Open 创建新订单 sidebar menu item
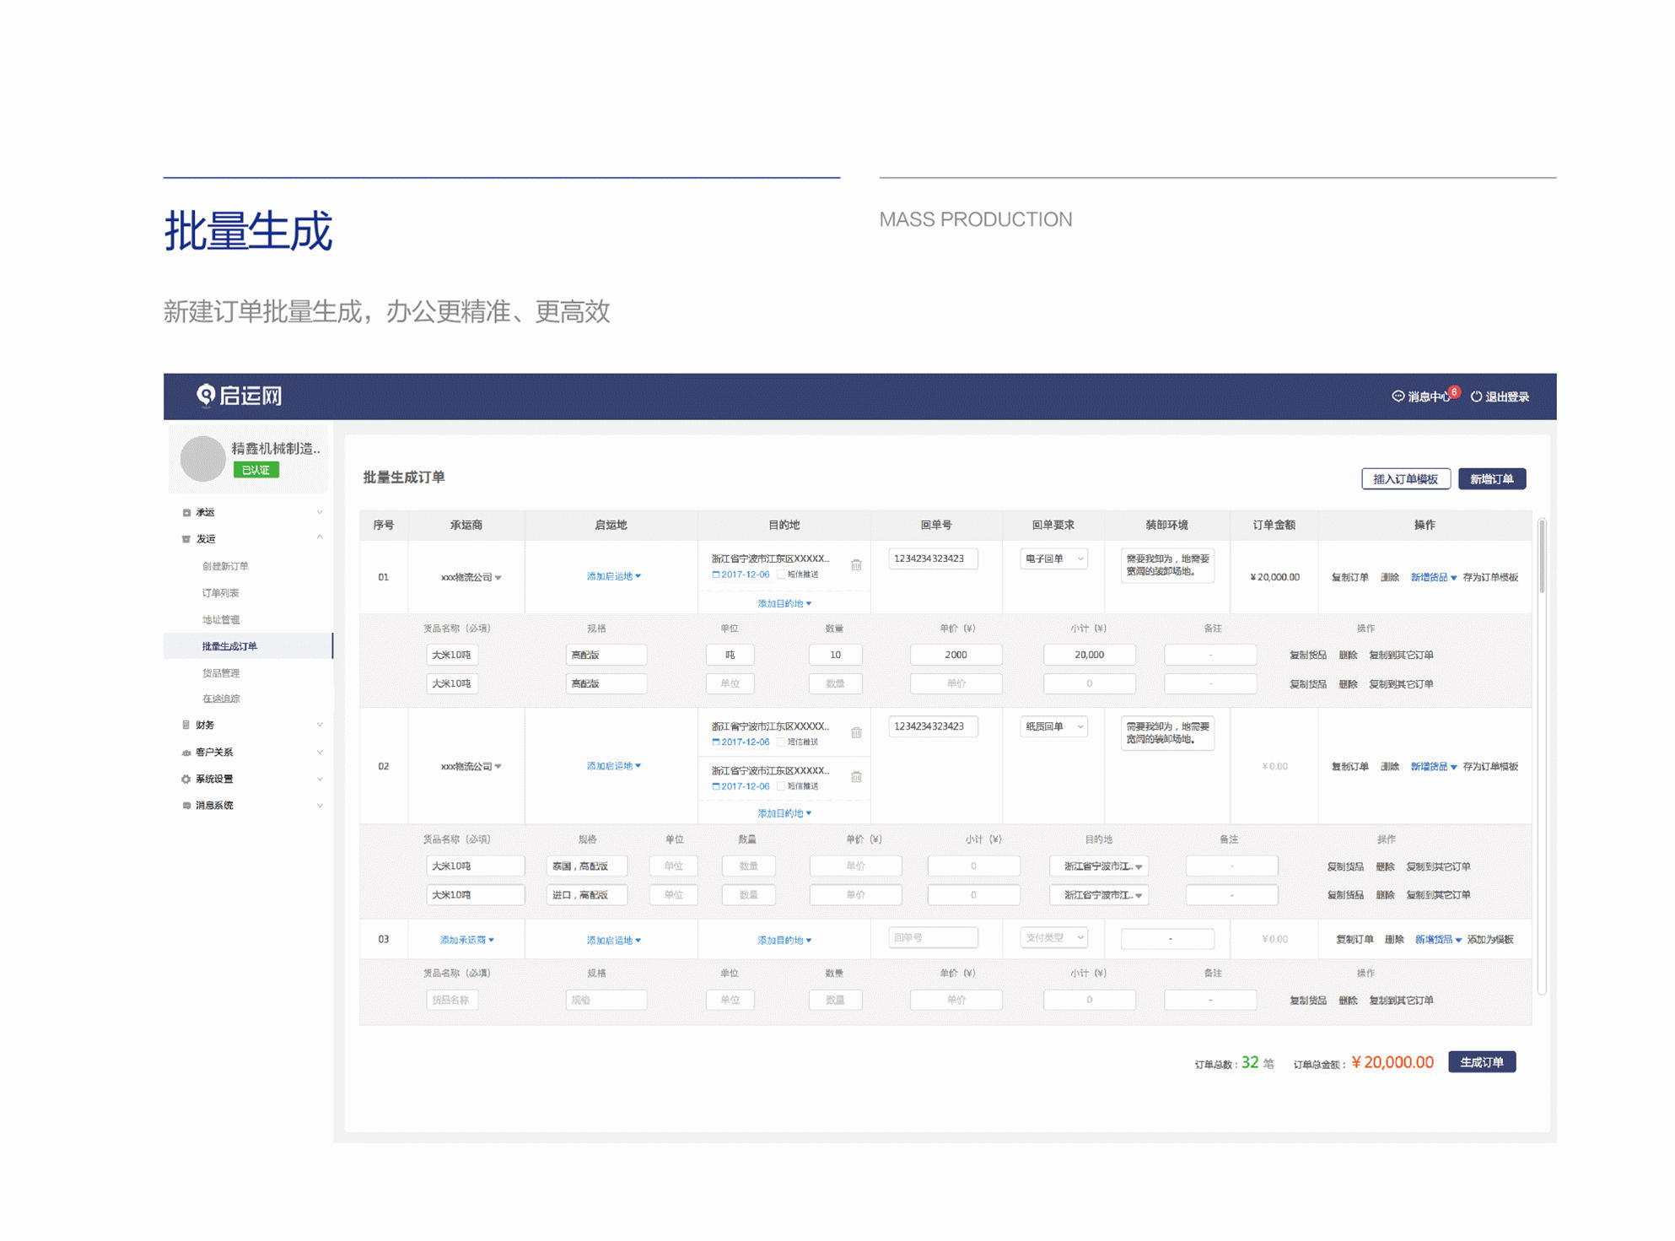Image resolution: width=1675 pixels, height=1241 pixels. coord(225,567)
